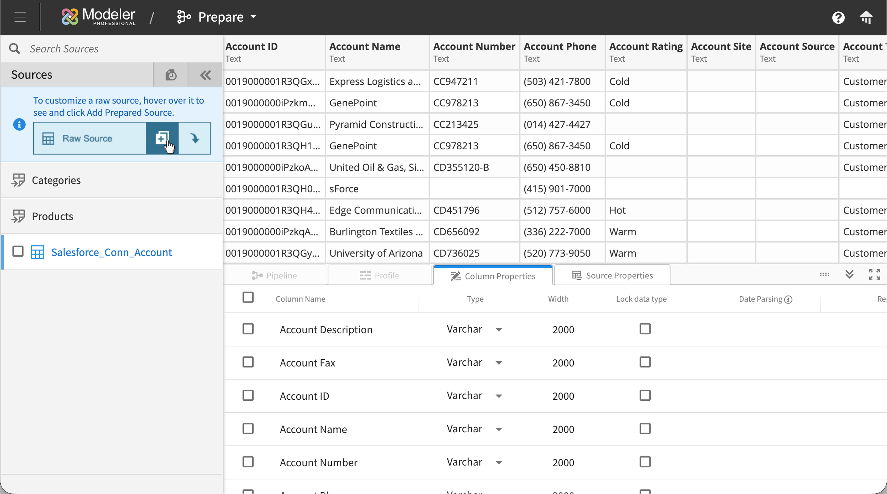The image size is (887, 494).
Task: Switch to the Source Properties tab
Action: tap(612, 276)
